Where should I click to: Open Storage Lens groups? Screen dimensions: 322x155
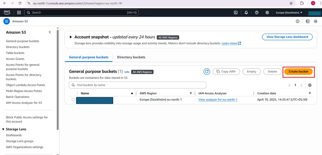[20, 141]
